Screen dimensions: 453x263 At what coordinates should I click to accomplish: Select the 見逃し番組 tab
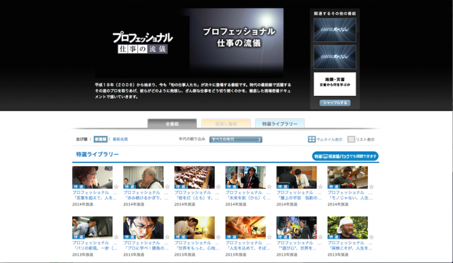pos(226,124)
